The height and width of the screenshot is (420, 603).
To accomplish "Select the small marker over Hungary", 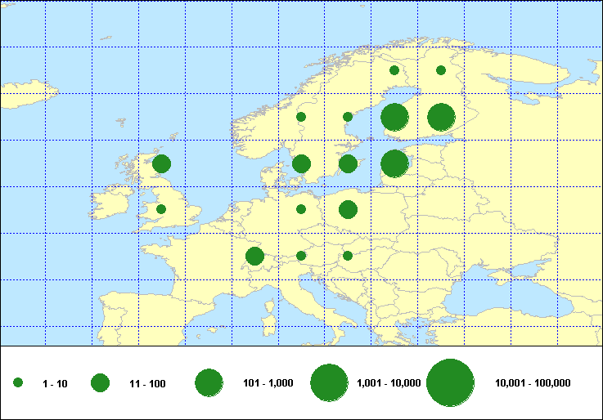I will click(348, 256).
